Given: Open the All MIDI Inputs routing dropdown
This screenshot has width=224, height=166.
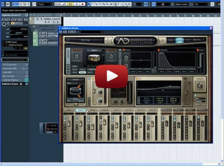Looking at the screenshot, I should pyautogui.click(x=15, y=42).
